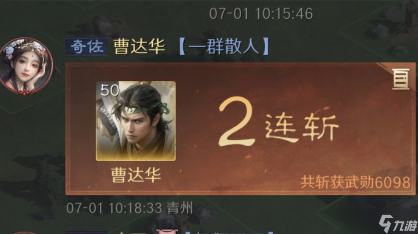418x234 pixels.
Task: Tap the 07-01 10:18:33 timestamp
Action: coord(114,208)
